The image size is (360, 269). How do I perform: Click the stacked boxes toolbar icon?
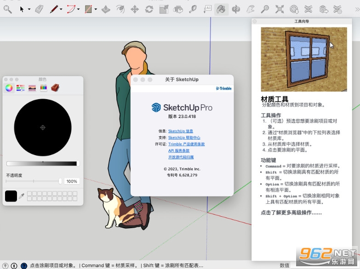coord(178,9)
